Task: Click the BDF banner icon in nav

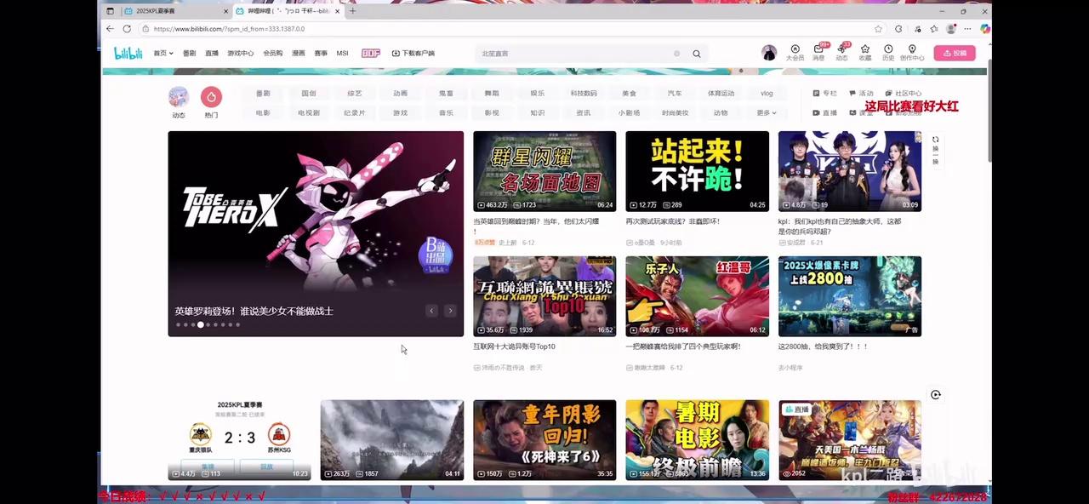Action: (371, 53)
